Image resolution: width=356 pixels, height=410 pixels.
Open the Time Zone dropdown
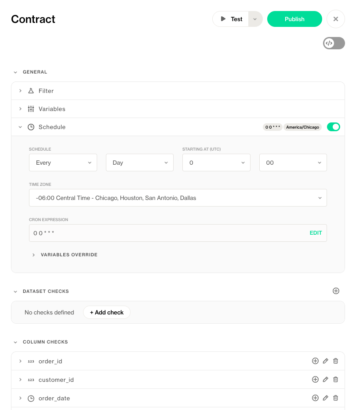click(x=178, y=198)
